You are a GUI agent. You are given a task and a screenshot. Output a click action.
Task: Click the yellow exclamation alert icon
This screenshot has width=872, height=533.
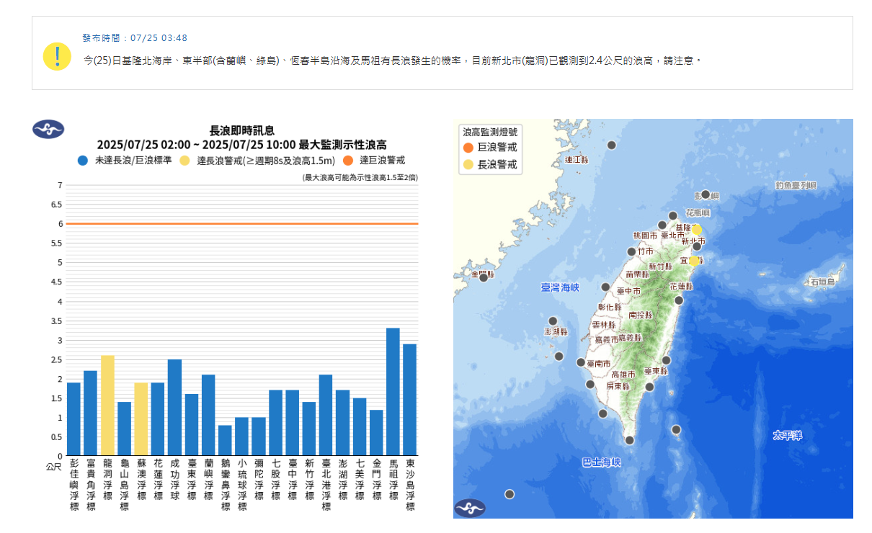point(57,56)
